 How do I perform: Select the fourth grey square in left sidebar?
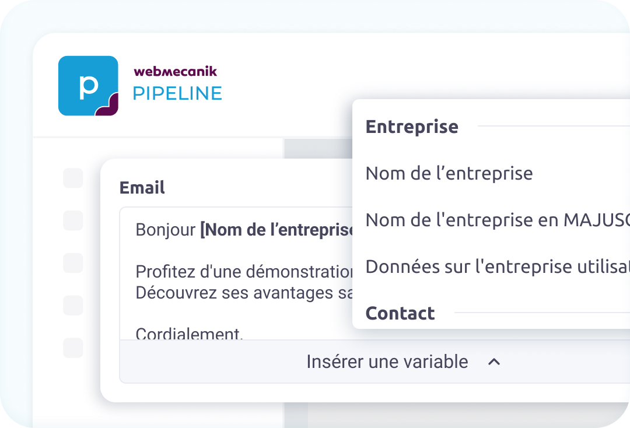(x=73, y=305)
